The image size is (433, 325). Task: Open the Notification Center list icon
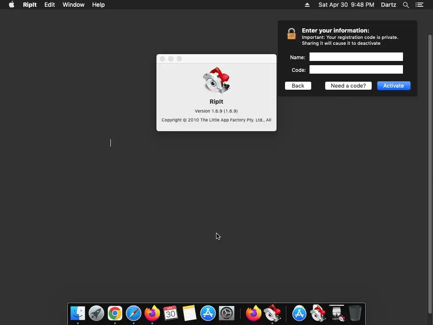pos(419,5)
